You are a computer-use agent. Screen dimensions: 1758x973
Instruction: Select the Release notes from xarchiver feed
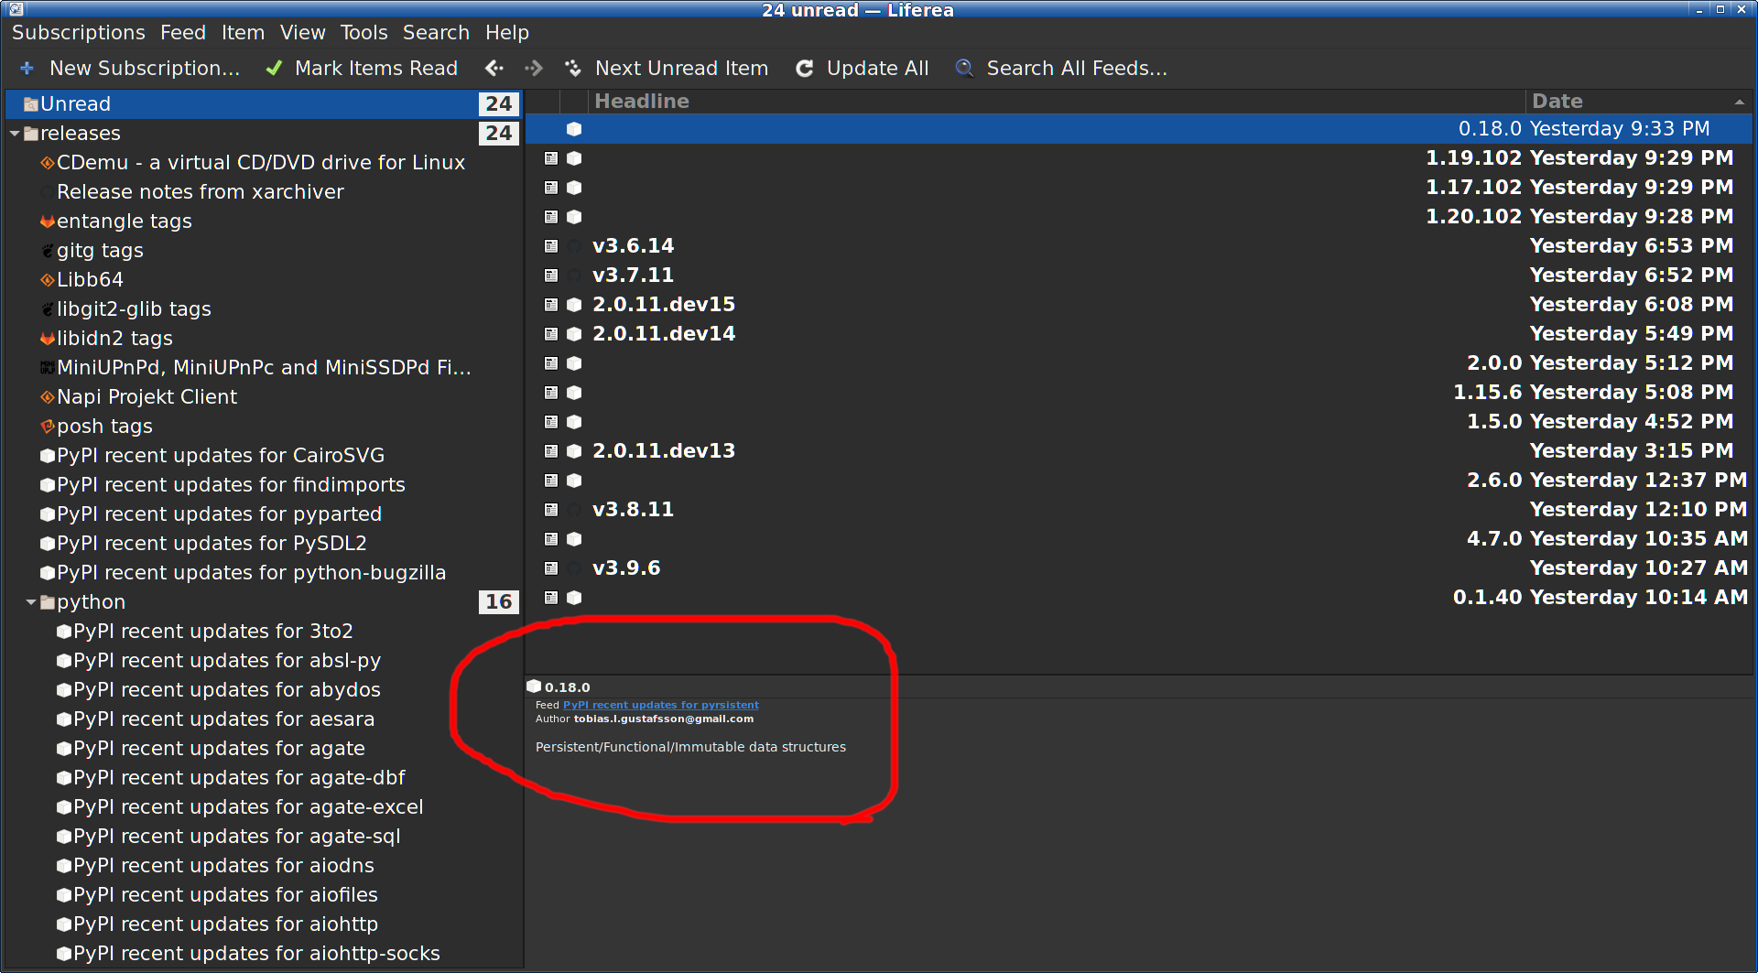[201, 192]
